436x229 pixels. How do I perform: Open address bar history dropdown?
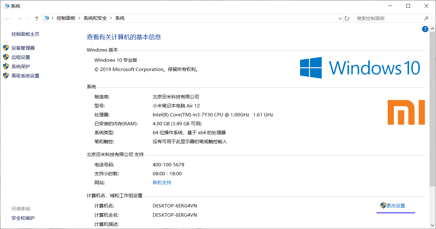click(x=340, y=19)
